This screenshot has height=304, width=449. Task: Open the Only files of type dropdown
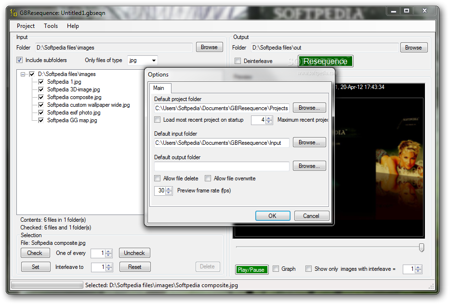tap(154, 60)
